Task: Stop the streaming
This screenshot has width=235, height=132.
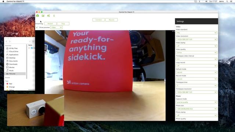Action: [63, 23]
